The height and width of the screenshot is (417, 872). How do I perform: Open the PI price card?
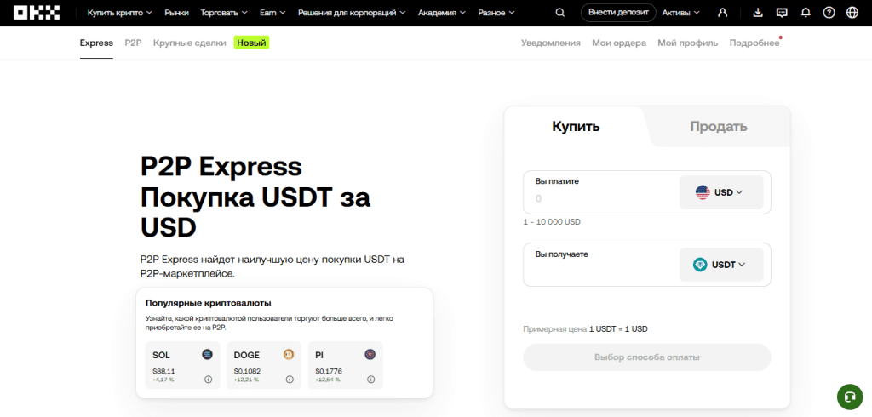click(x=346, y=365)
